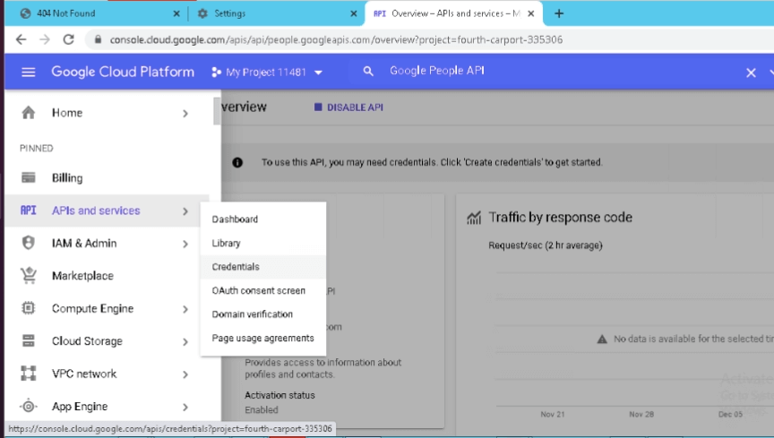Viewport: 774px width, 438px height.
Task: Click the padlock site info icon
Action: 98,39
